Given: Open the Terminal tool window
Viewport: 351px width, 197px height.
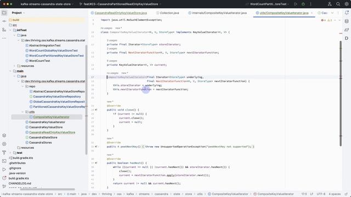Looking at the screenshot, I should [4, 161].
